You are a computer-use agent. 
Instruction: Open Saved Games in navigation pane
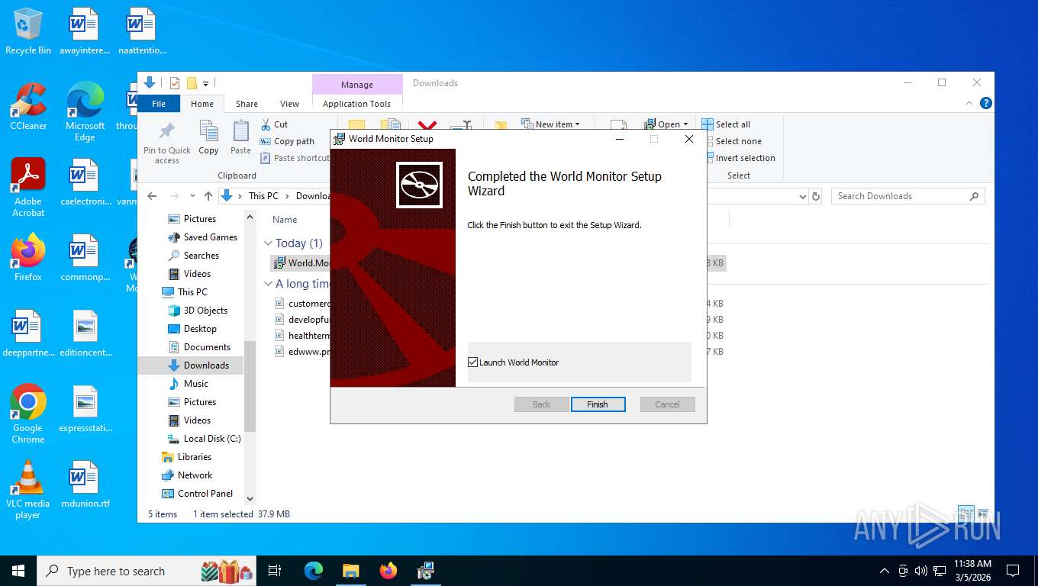[202, 237]
